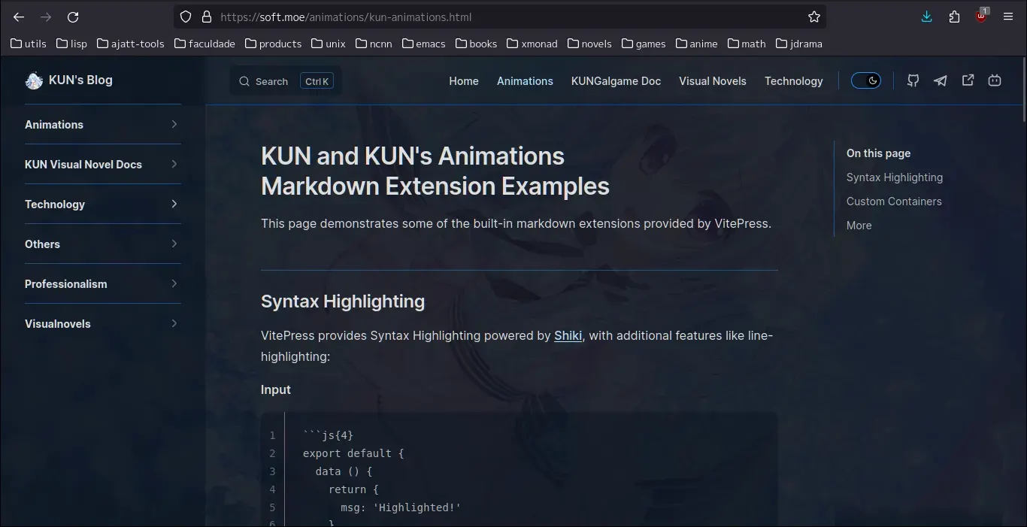This screenshot has width=1027, height=527.
Task: Toggle the dark mode appearance switch
Action: click(x=866, y=80)
